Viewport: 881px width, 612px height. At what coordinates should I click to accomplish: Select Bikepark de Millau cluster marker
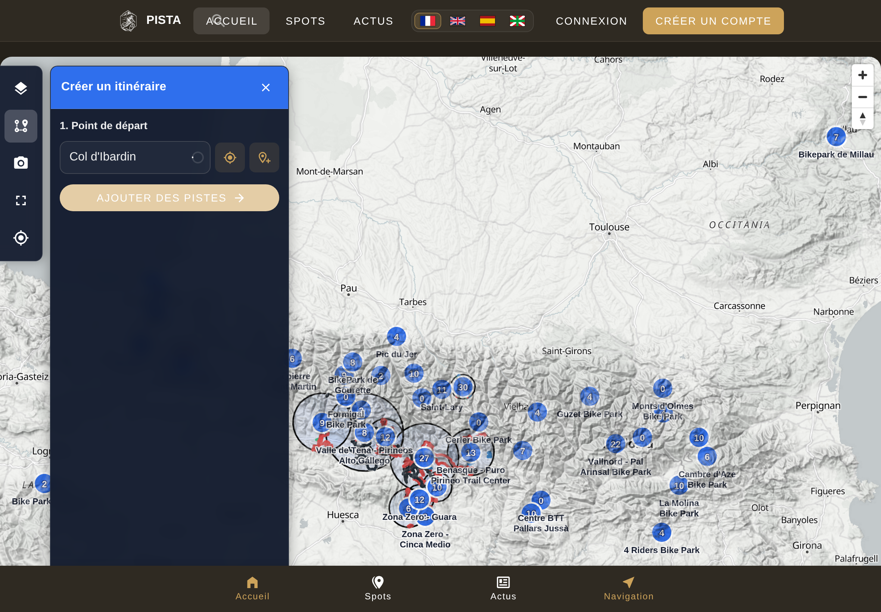coord(836,137)
